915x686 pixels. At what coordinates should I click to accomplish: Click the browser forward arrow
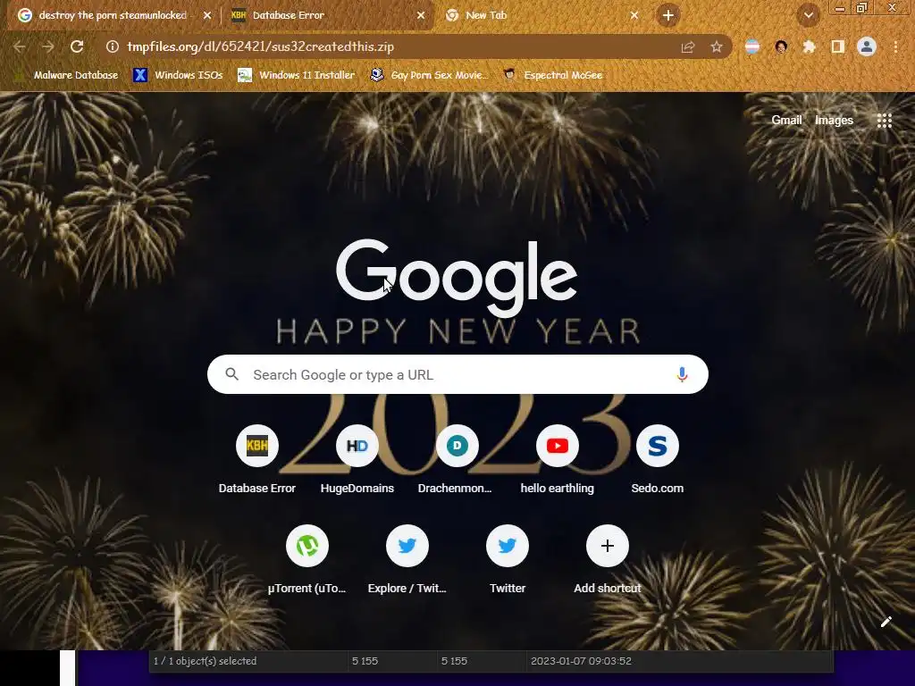click(48, 46)
